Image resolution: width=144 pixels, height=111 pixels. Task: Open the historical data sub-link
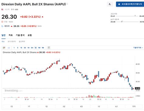coord(12,42)
